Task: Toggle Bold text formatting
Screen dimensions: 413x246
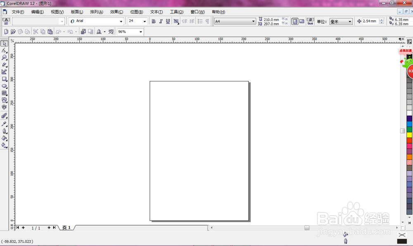Action: pos(154,21)
